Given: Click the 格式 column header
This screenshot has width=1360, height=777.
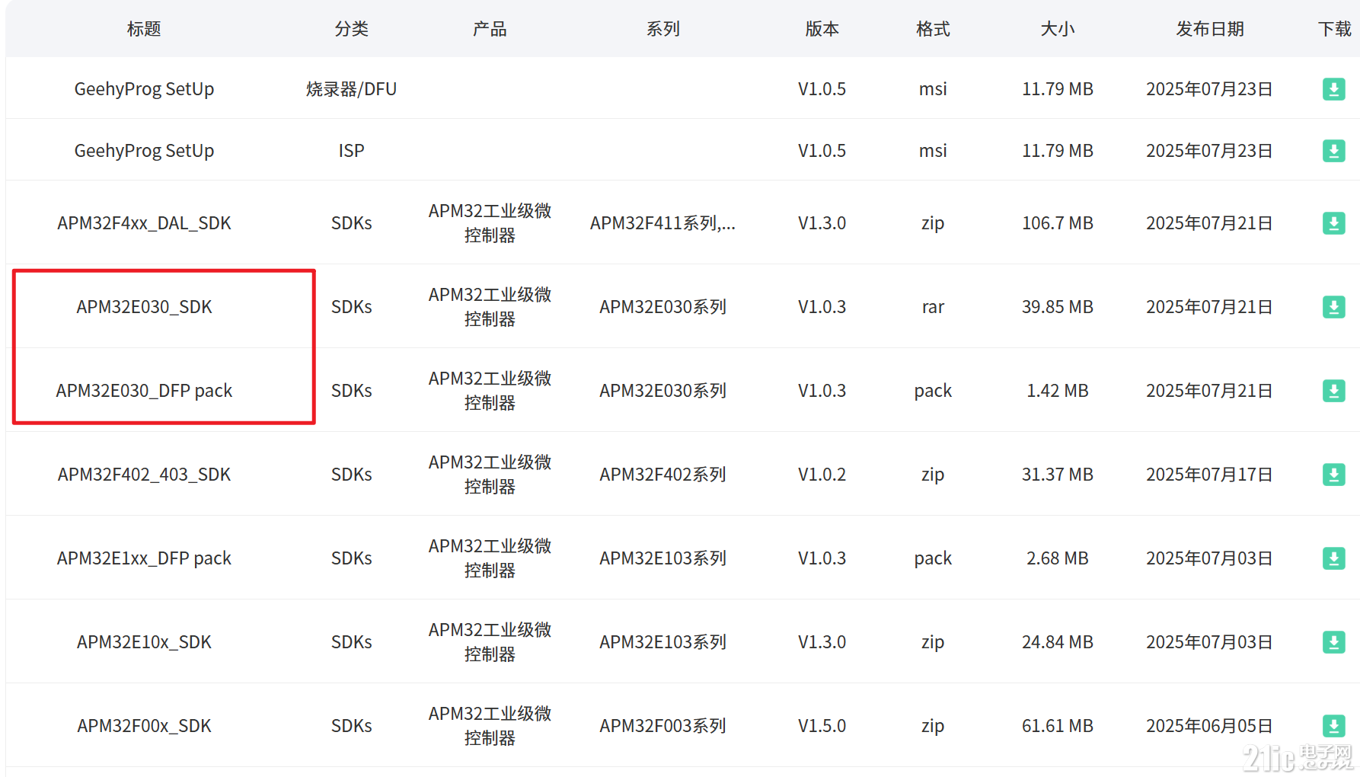Looking at the screenshot, I should [933, 29].
